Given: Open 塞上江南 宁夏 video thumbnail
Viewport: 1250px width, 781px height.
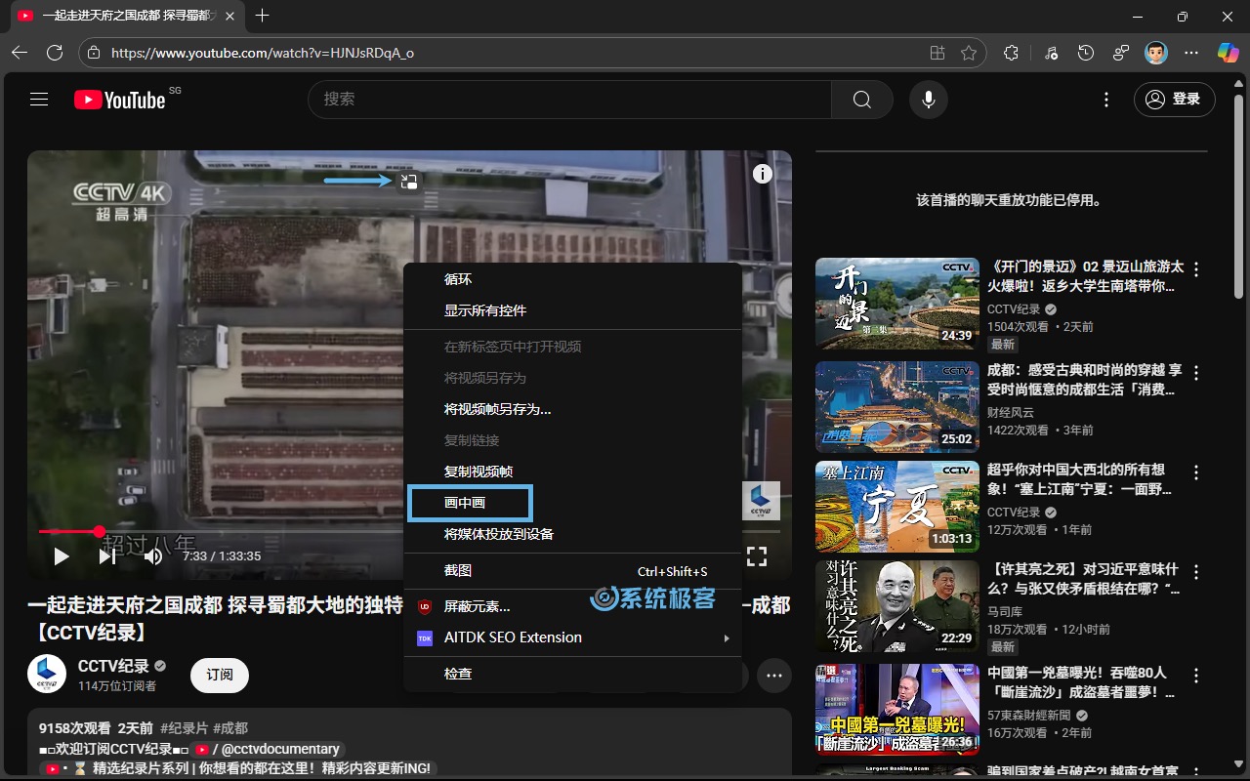Looking at the screenshot, I should point(897,507).
